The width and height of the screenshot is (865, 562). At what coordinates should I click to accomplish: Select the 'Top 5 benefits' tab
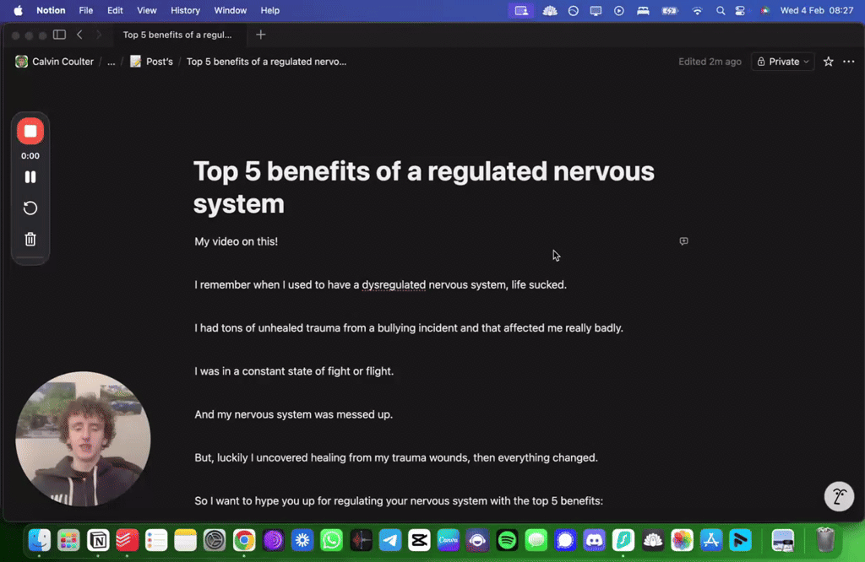tap(179, 35)
